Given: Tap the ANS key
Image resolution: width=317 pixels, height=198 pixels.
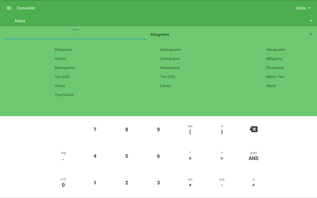Looking at the screenshot, I should (254, 158).
